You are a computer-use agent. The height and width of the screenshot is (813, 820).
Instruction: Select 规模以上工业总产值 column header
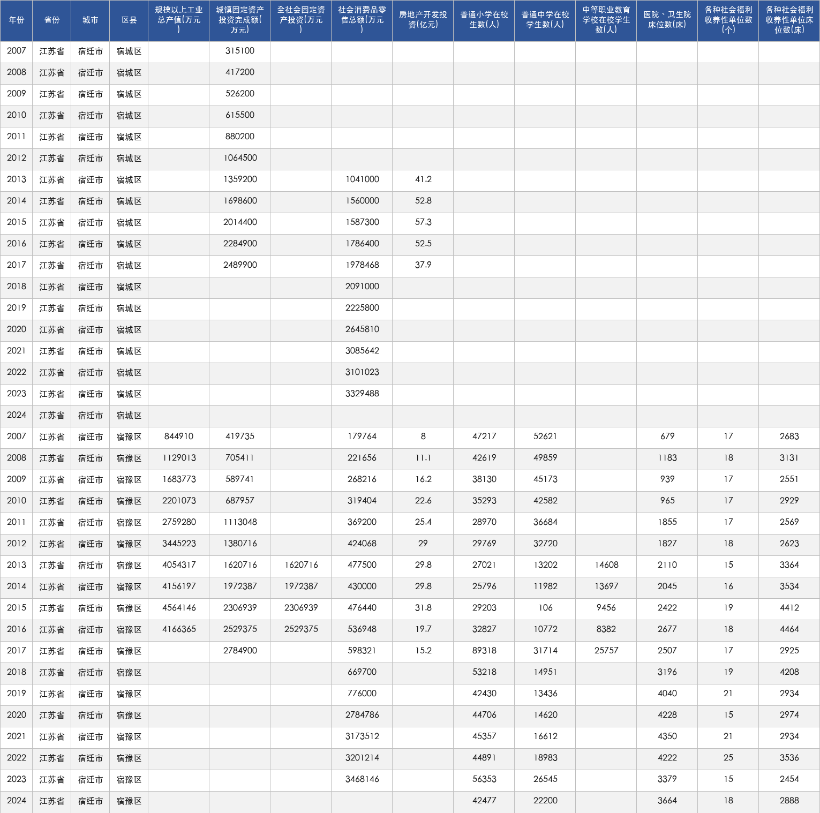(179, 20)
